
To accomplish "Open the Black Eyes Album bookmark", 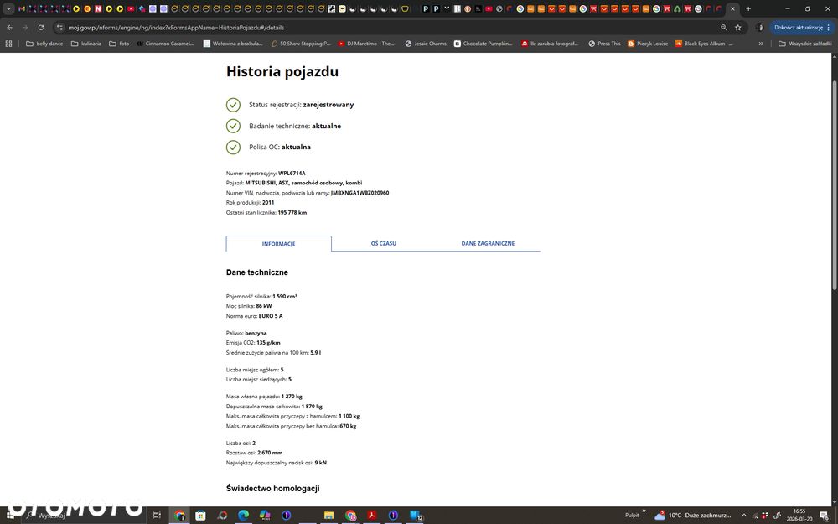I will pyautogui.click(x=704, y=44).
